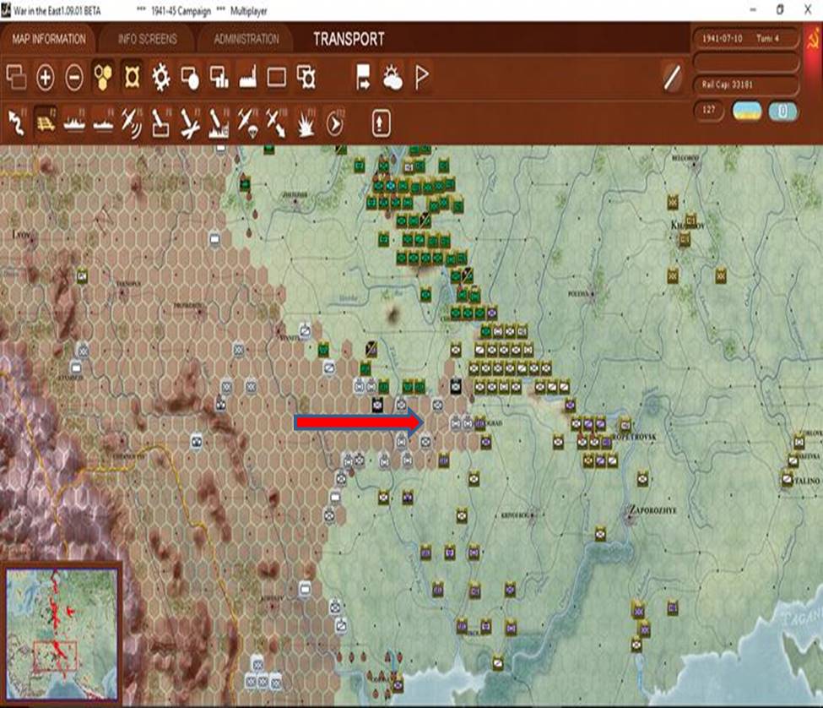Click the F12 end turn arrow
Image resolution: width=823 pixels, height=708 pixels.
pos(335,123)
